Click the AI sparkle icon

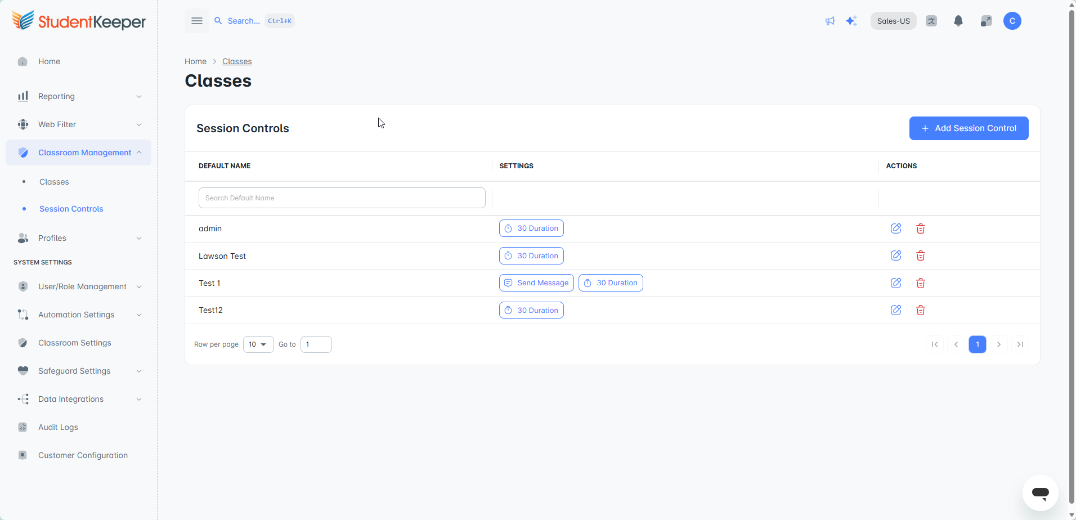tap(851, 21)
